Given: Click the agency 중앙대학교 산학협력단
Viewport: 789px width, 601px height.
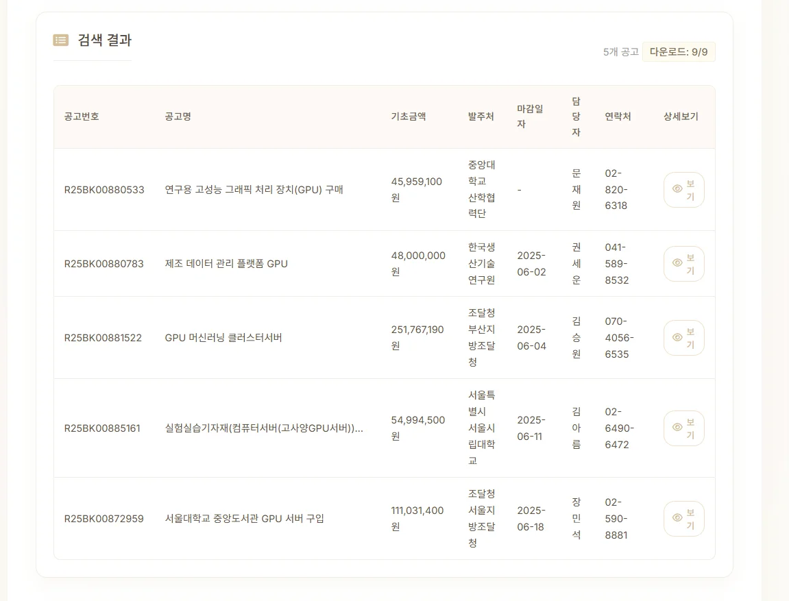Looking at the screenshot, I should [x=481, y=189].
